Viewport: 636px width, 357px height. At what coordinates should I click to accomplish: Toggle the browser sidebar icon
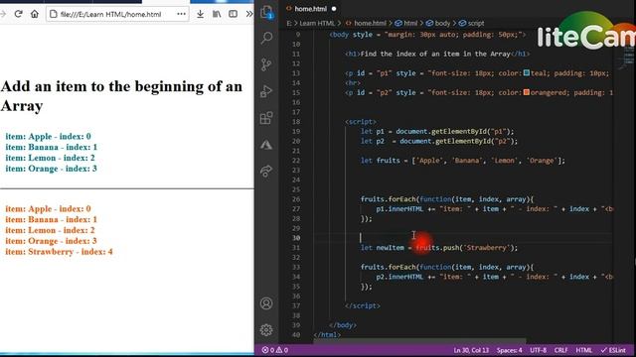[x=233, y=14]
